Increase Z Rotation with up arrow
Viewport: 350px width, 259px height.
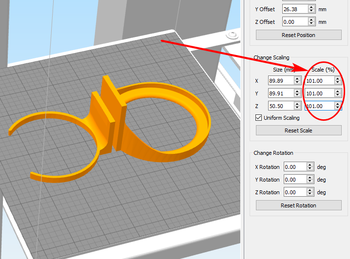[x=310, y=190]
